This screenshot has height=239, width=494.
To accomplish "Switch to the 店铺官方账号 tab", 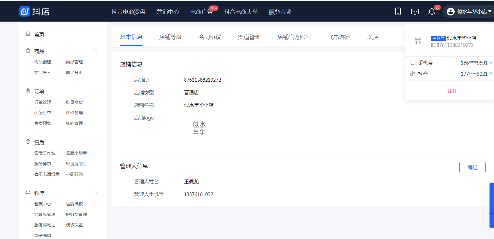I will tap(294, 37).
